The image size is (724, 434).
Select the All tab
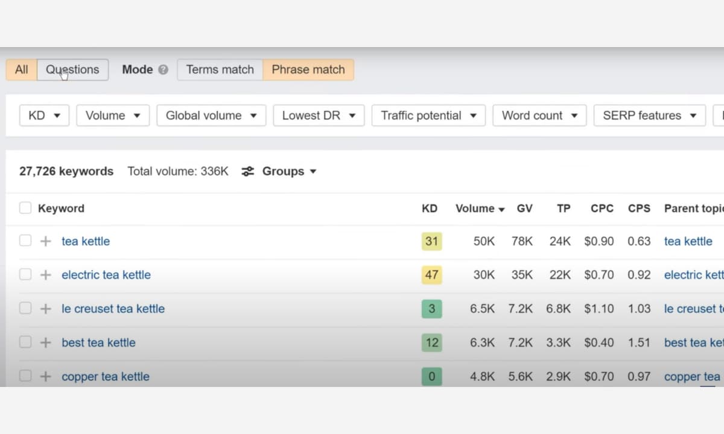point(22,69)
